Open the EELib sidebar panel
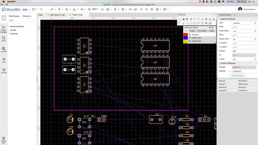 point(4,39)
